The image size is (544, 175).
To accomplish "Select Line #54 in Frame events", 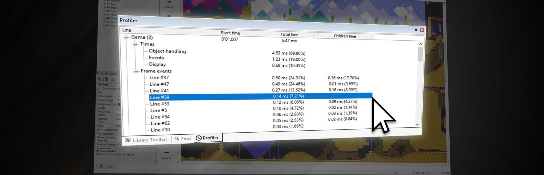I will pos(160,117).
